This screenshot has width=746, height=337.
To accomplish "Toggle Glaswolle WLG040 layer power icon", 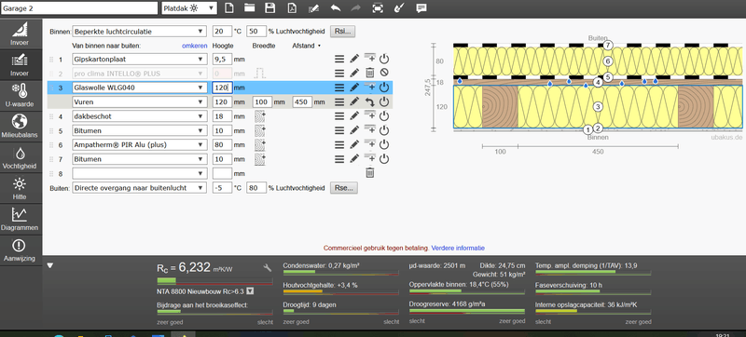I will (384, 88).
